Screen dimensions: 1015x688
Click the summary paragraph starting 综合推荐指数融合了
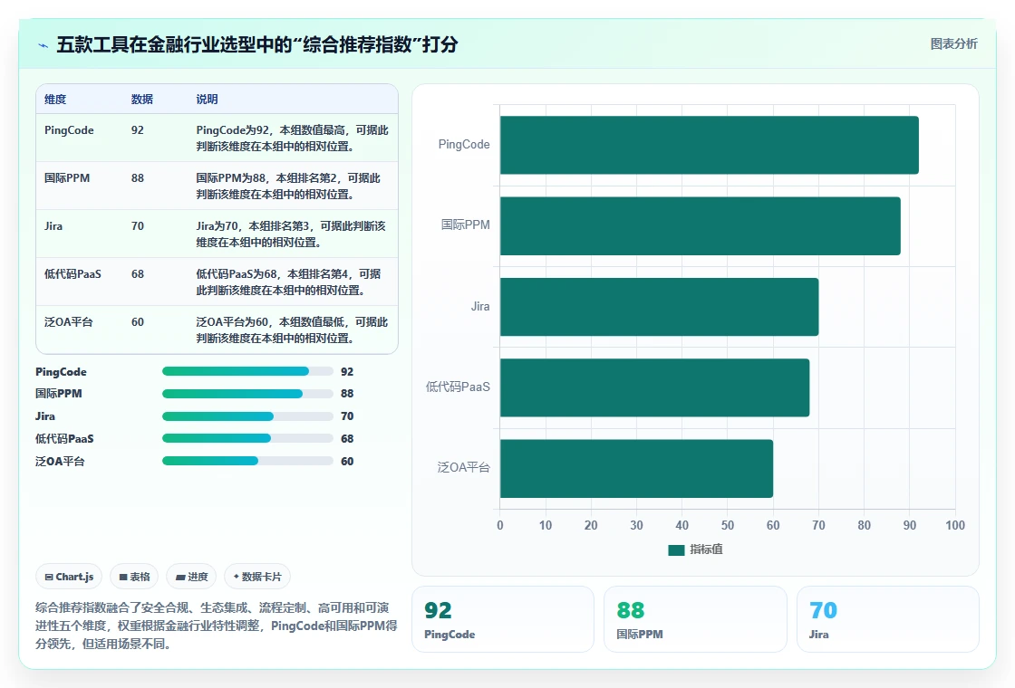coord(217,626)
